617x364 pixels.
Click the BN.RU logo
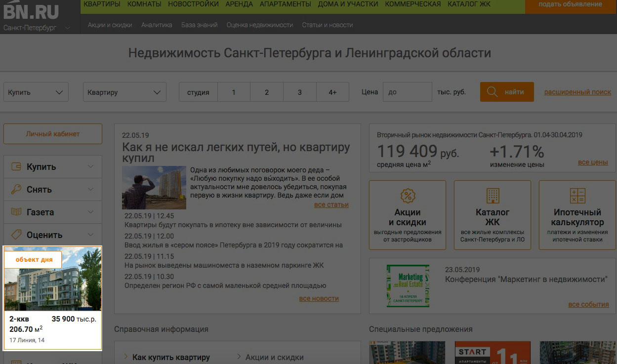tap(31, 11)
